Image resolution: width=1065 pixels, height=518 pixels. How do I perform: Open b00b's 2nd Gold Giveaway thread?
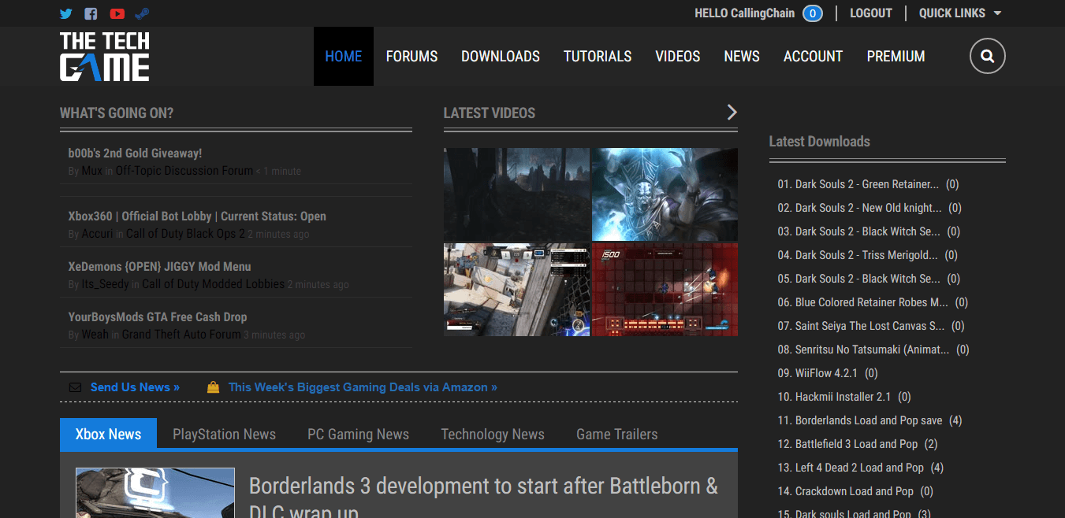(135, 154)
